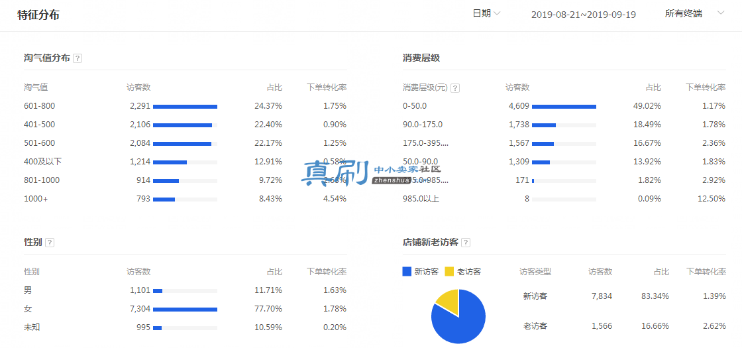The width and height of the screenshot is (742, 348).
Task: Select the 801-1000 row label
Action: tap(42, 180)
